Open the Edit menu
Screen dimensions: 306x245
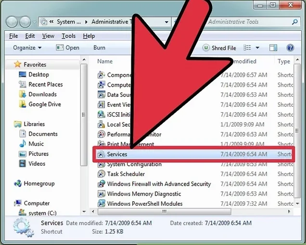click(x=30, y=36)
